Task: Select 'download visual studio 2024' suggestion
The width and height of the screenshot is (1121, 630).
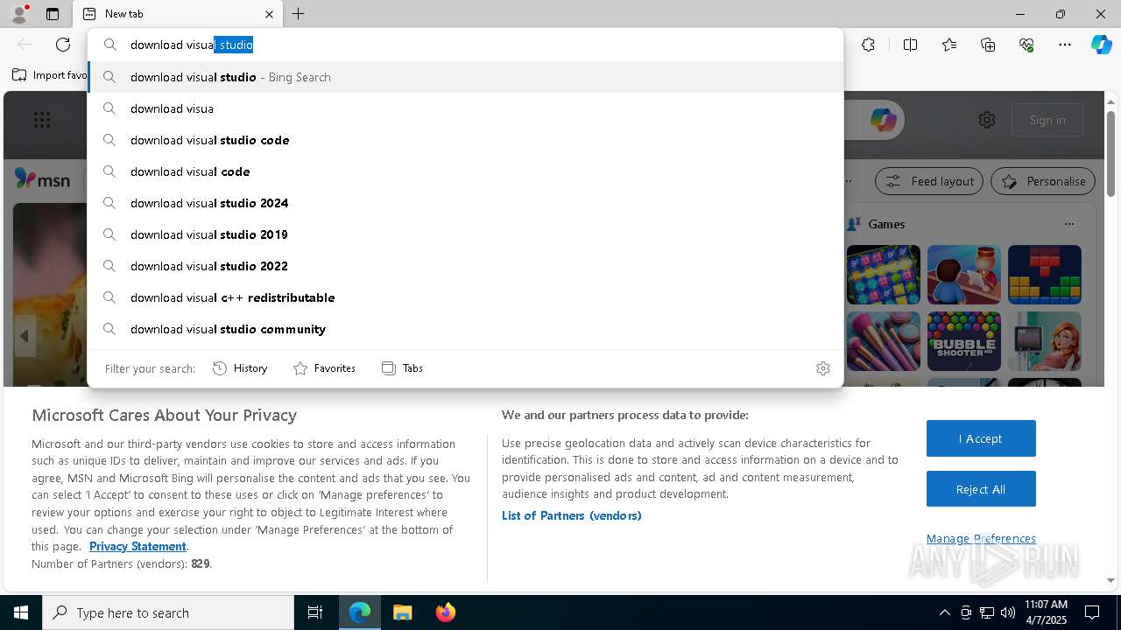Action: (465, 203)
